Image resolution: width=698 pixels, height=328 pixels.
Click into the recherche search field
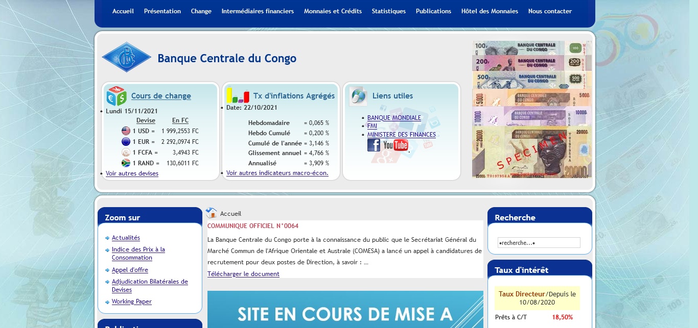click(539, 243)
